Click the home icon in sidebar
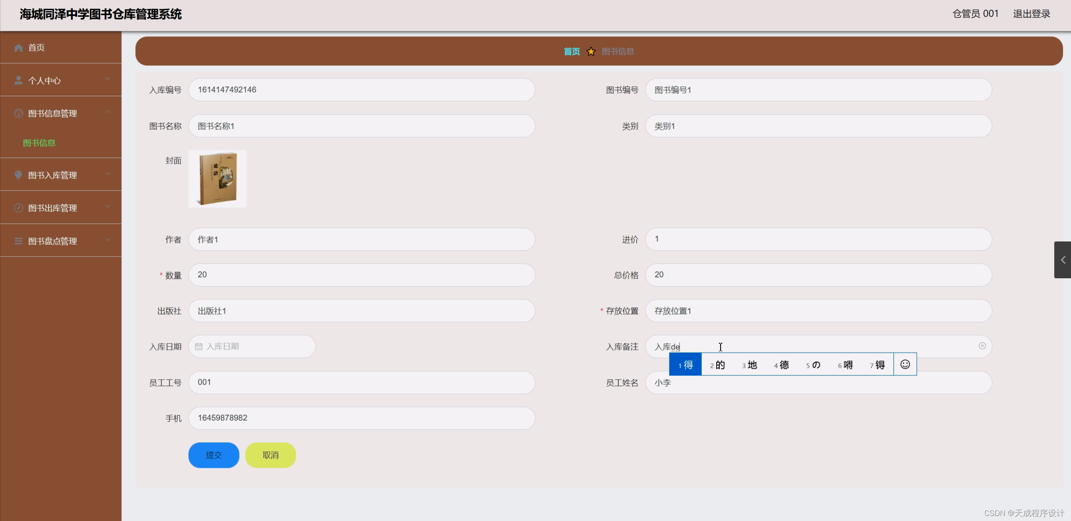The height and width of the screenshot is (521, 1071). coord(18,48)
